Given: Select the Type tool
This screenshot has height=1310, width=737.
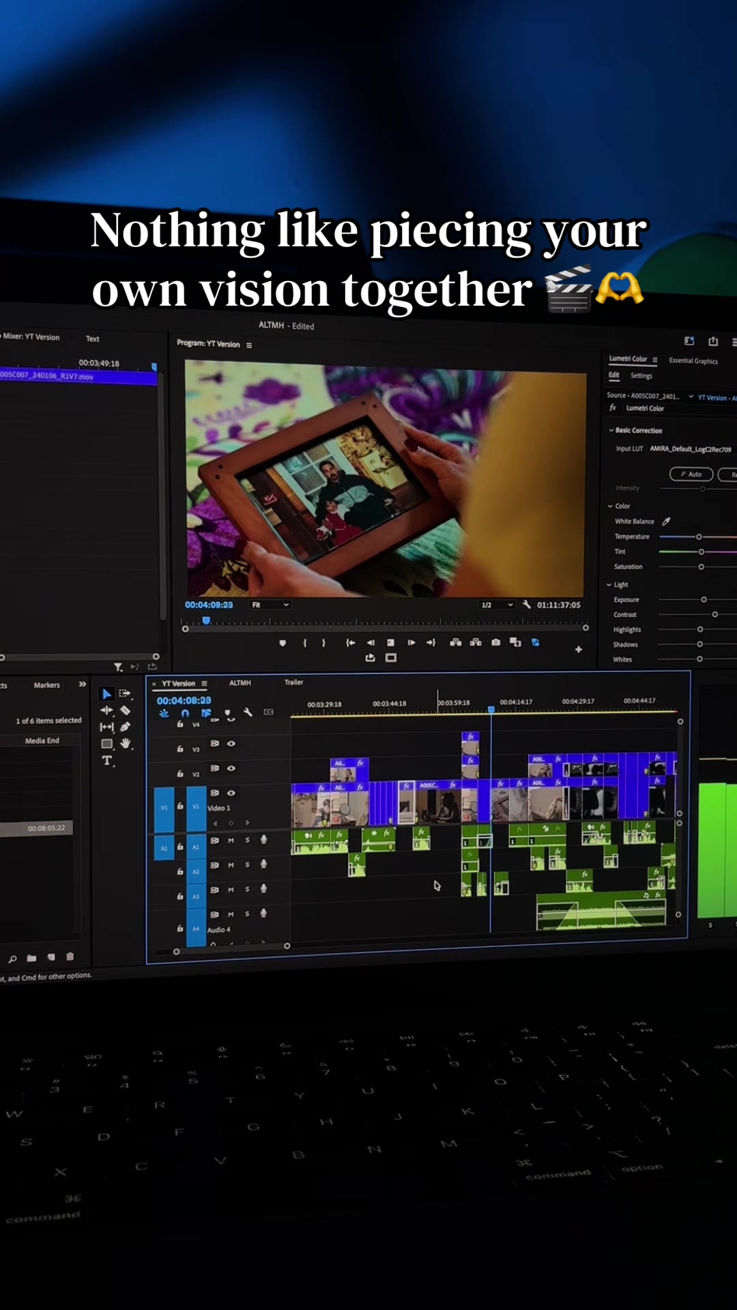Looking at the screenshot, I should [x=107, y=761].
